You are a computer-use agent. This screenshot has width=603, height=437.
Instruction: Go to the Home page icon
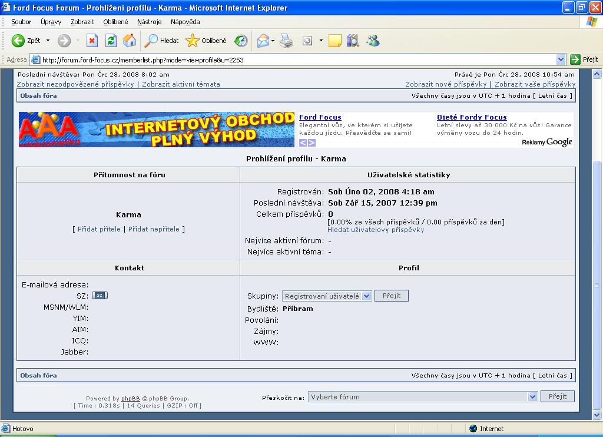130,41
